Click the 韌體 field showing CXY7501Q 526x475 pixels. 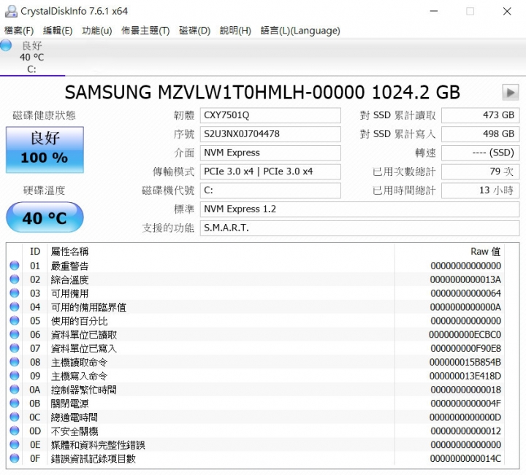tap(270, 115)
